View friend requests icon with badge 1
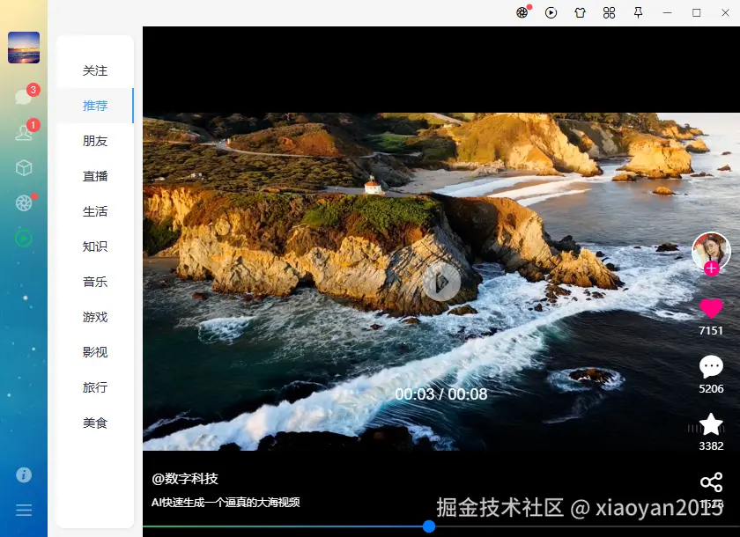Image resolution: width=740 pixels, height=537 pixels. pos(24,132)
